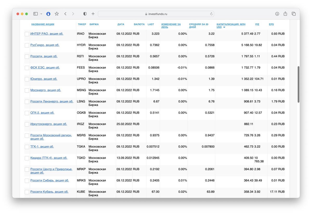Tick the checkbox for ОГК-2
Image resolution: width=312 pixels, height=214 pixels.
click(27, 113)
